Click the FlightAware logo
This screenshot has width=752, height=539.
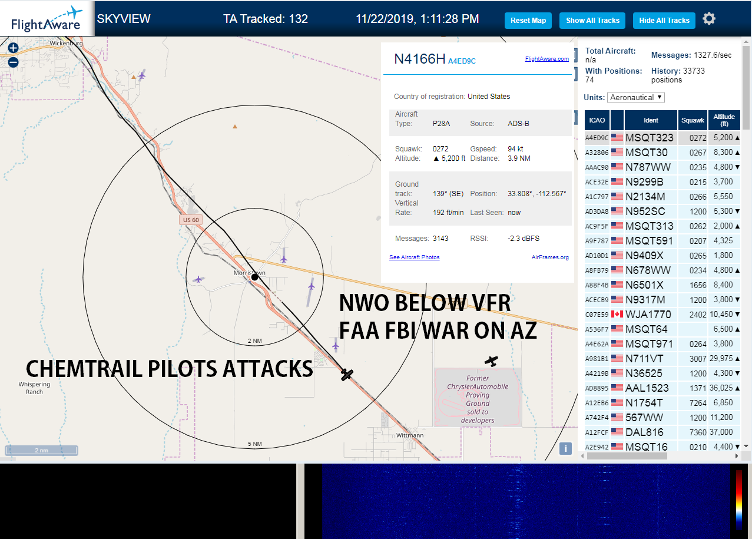pyautogui.click(x=47, y=19)
